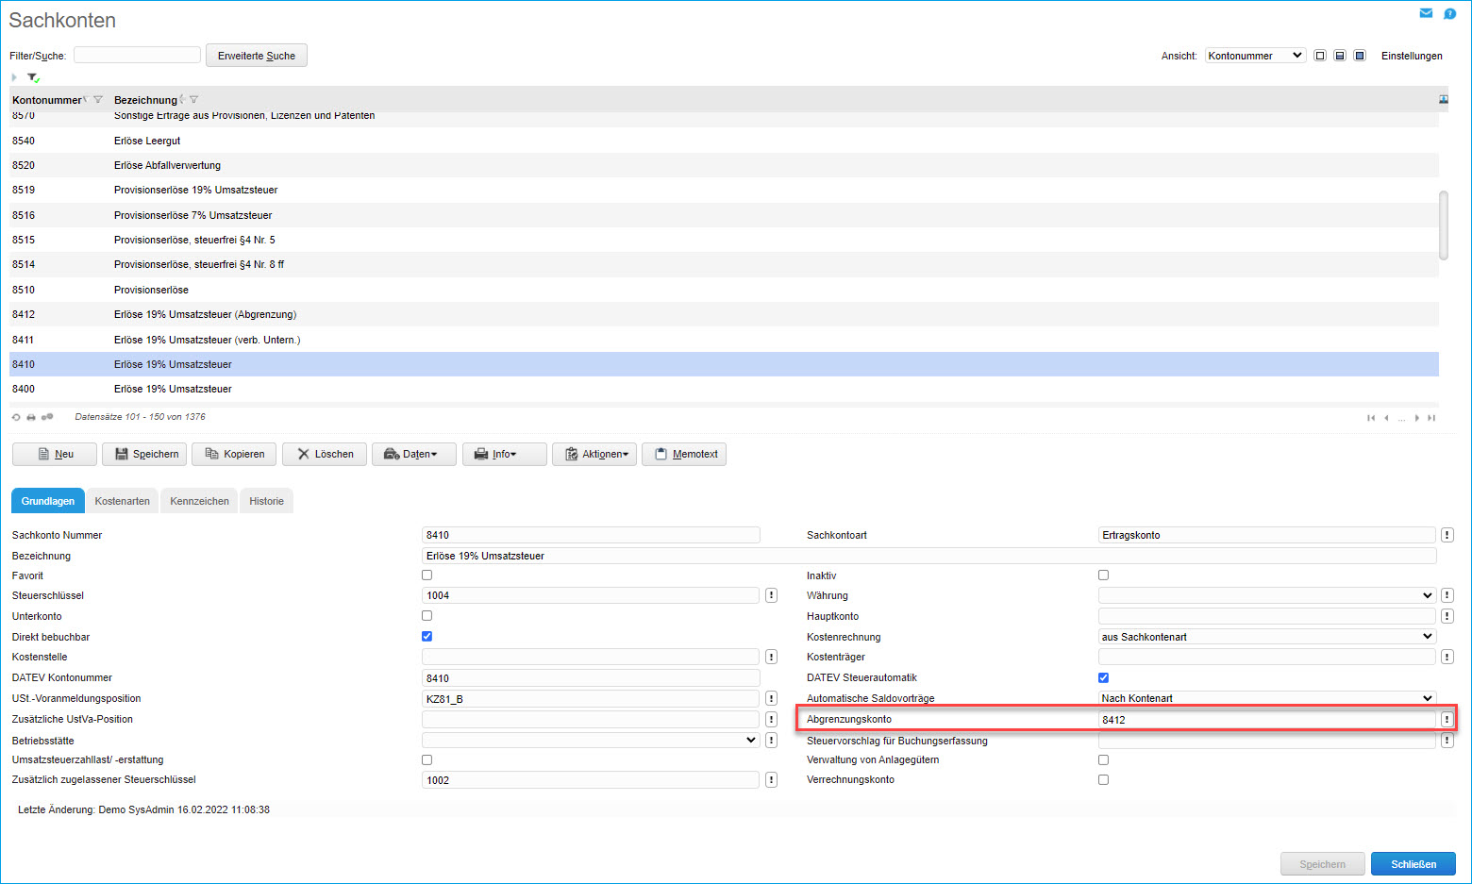Viewport: 1472px width, 884px height.
Task: Switch to the Kostenarten tab
Action: click(123, 501)
